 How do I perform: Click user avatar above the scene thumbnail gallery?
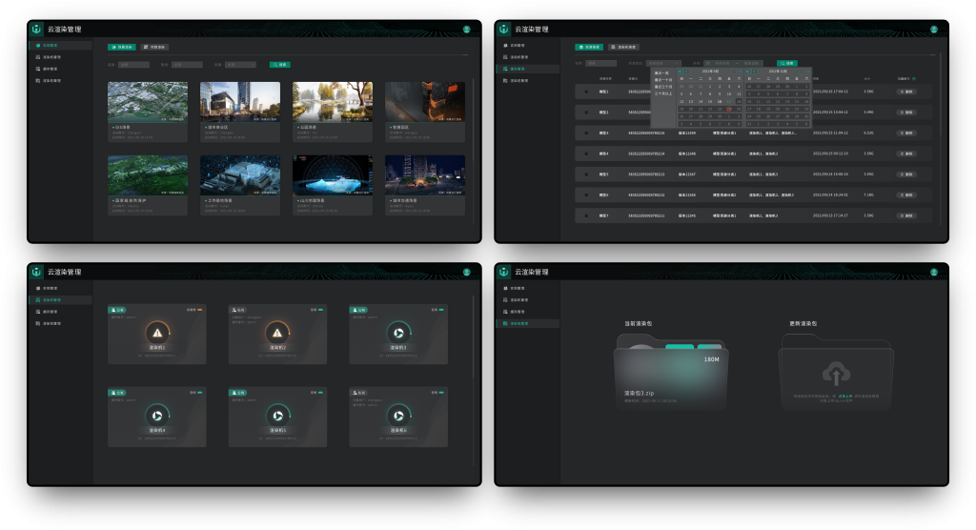[x=466, y=30]
